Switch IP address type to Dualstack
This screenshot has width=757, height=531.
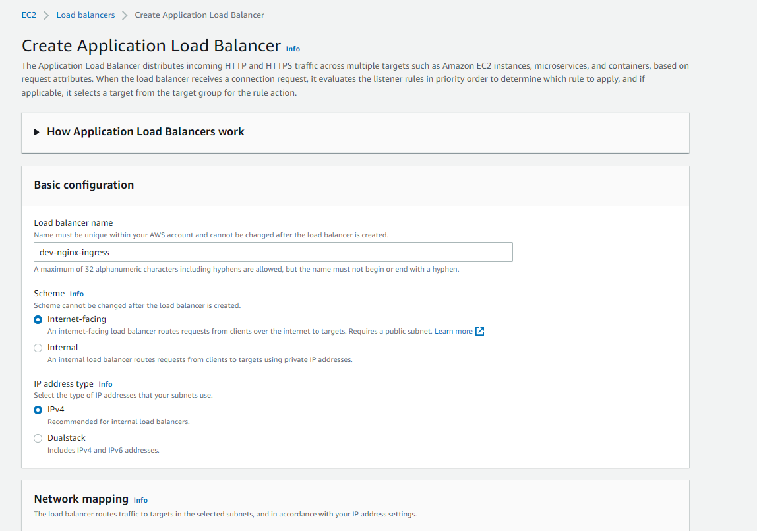[38, 438]
